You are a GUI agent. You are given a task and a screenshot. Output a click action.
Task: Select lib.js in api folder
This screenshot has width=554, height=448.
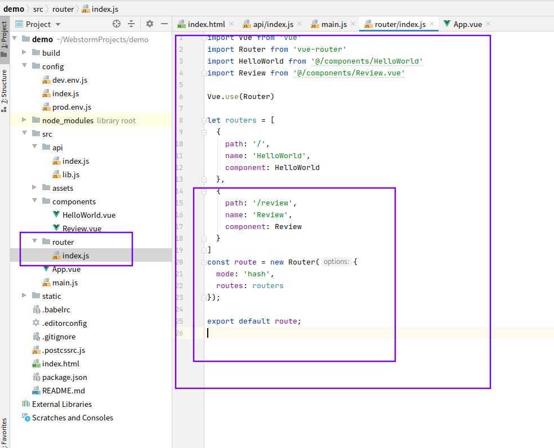(x=71, y=174)
